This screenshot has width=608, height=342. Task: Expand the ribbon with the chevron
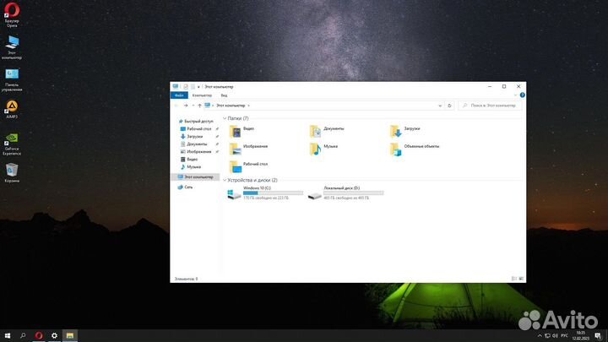click(515, 95)
